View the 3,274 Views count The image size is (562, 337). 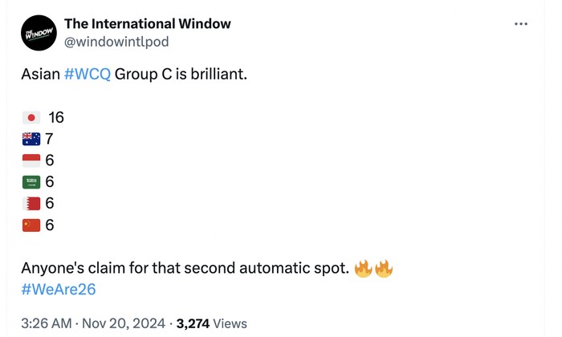pos(211,323)
